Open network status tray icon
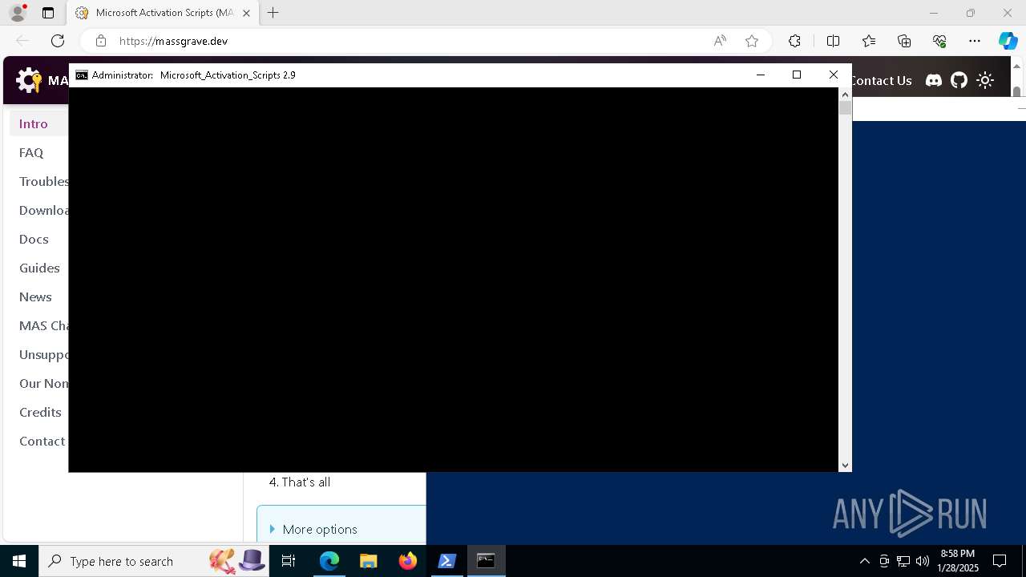The image size is (1026, 577). click(x=903, y=561)
